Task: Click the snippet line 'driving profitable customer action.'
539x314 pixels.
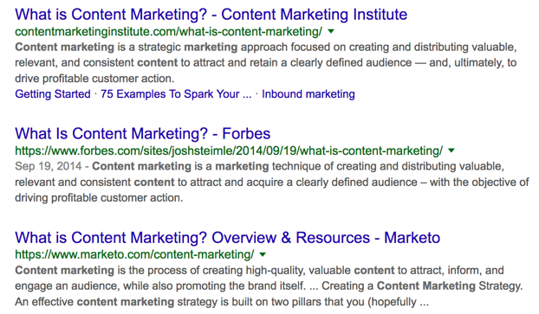Action: pos(99,198)
